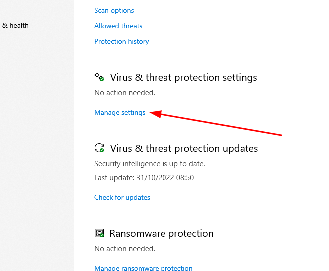
Task: Click the protection updates refresh icon
Action: tap(99, 148)
